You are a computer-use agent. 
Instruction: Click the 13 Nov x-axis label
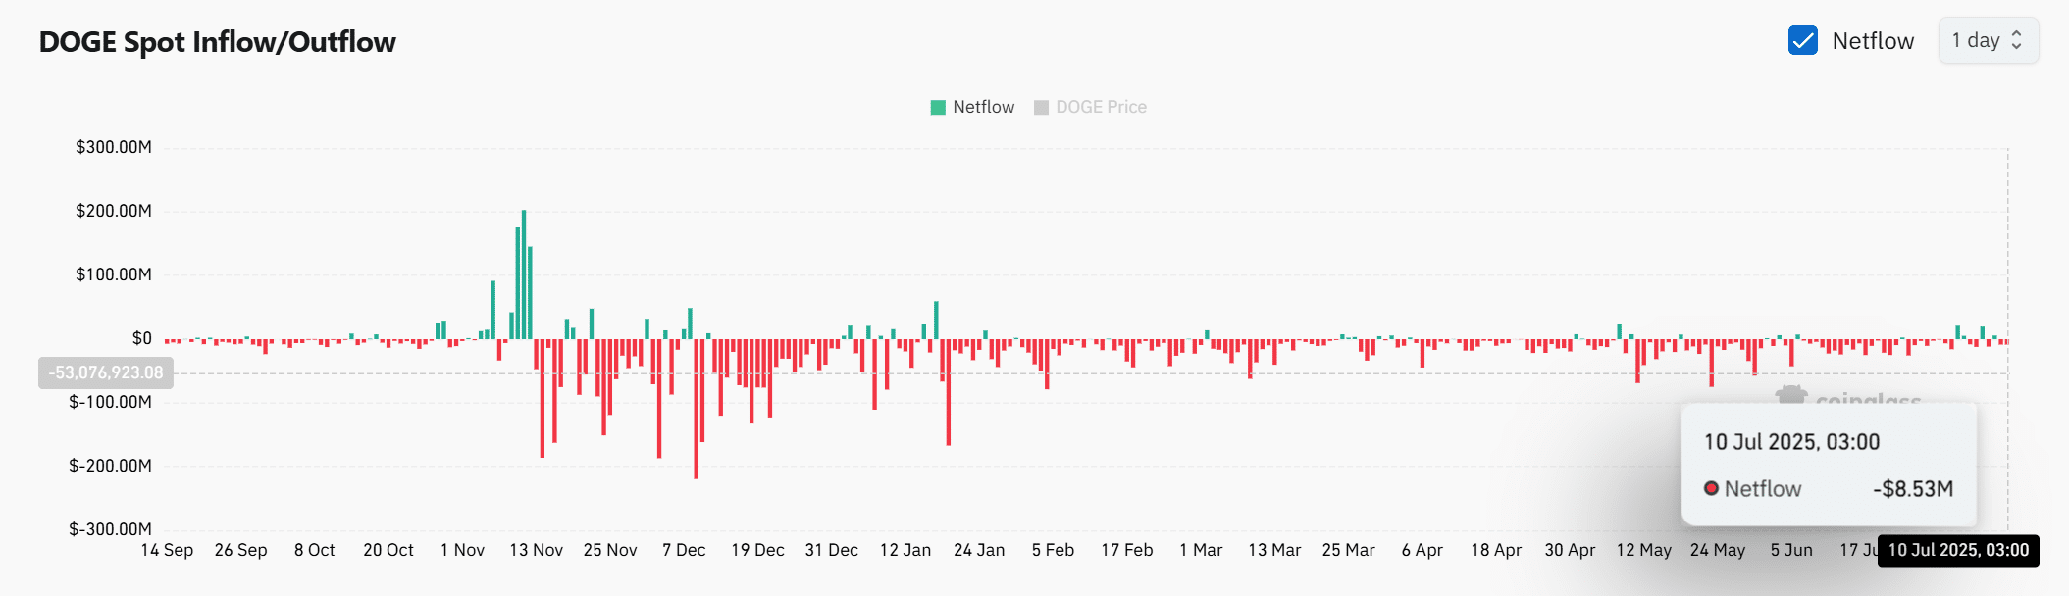[x=536, y=550]
